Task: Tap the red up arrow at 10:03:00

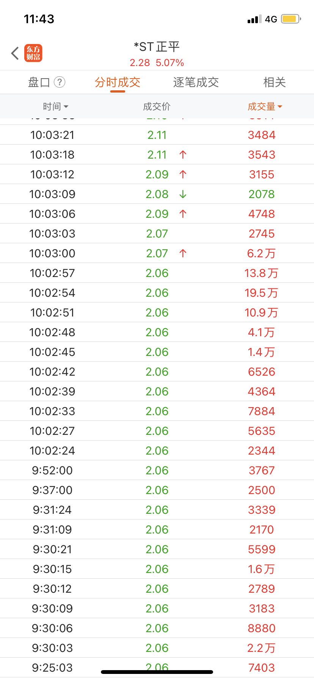Action: tap(183, 253)
